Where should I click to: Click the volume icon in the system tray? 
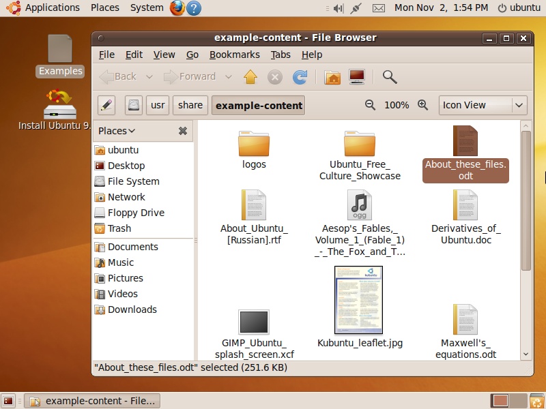[x=339, y=7]
